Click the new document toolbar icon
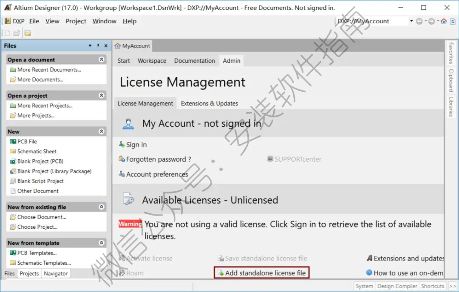The image size is (459, 292). coord(7,34)
